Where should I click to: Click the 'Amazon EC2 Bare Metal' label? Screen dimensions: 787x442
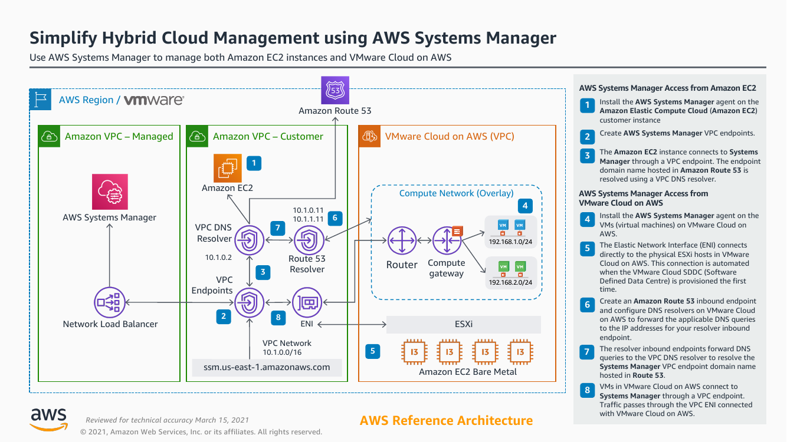coord(468,372)
